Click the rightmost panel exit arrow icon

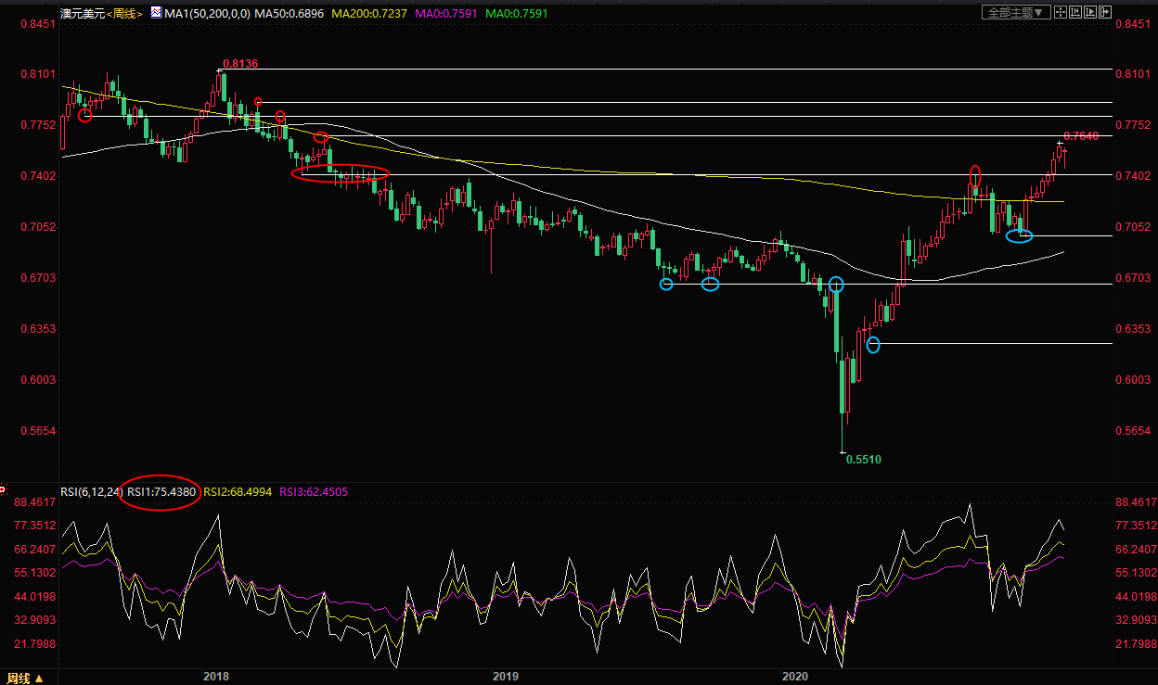1103,12
